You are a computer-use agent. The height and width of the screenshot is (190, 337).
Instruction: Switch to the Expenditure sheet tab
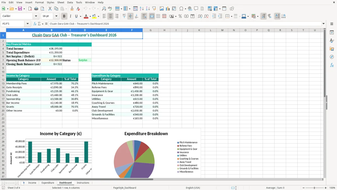coord(48,183)
